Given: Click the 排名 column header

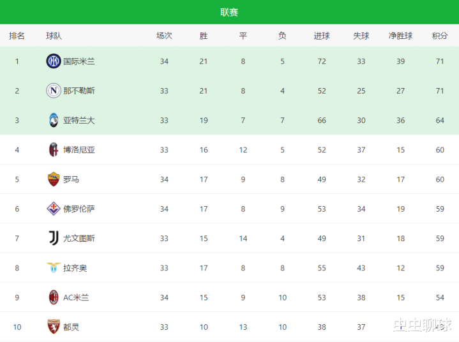Looking at the screenshot, I should click(17, 36).
